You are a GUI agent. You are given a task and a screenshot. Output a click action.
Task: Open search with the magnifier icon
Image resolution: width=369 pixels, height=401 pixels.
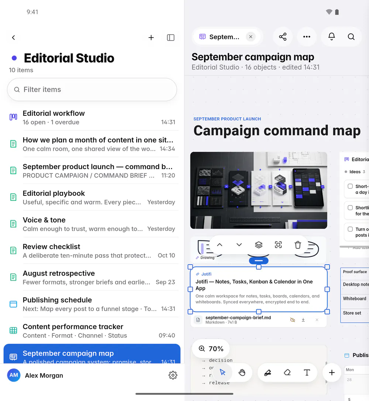(x=351, y=37)
